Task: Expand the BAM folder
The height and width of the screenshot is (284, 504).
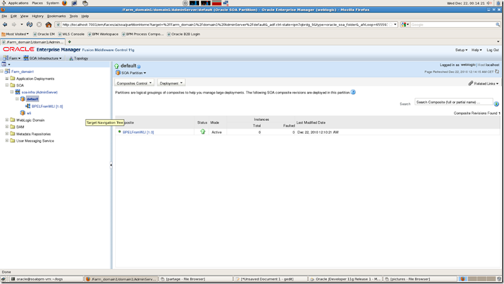Action: point(7,127)
